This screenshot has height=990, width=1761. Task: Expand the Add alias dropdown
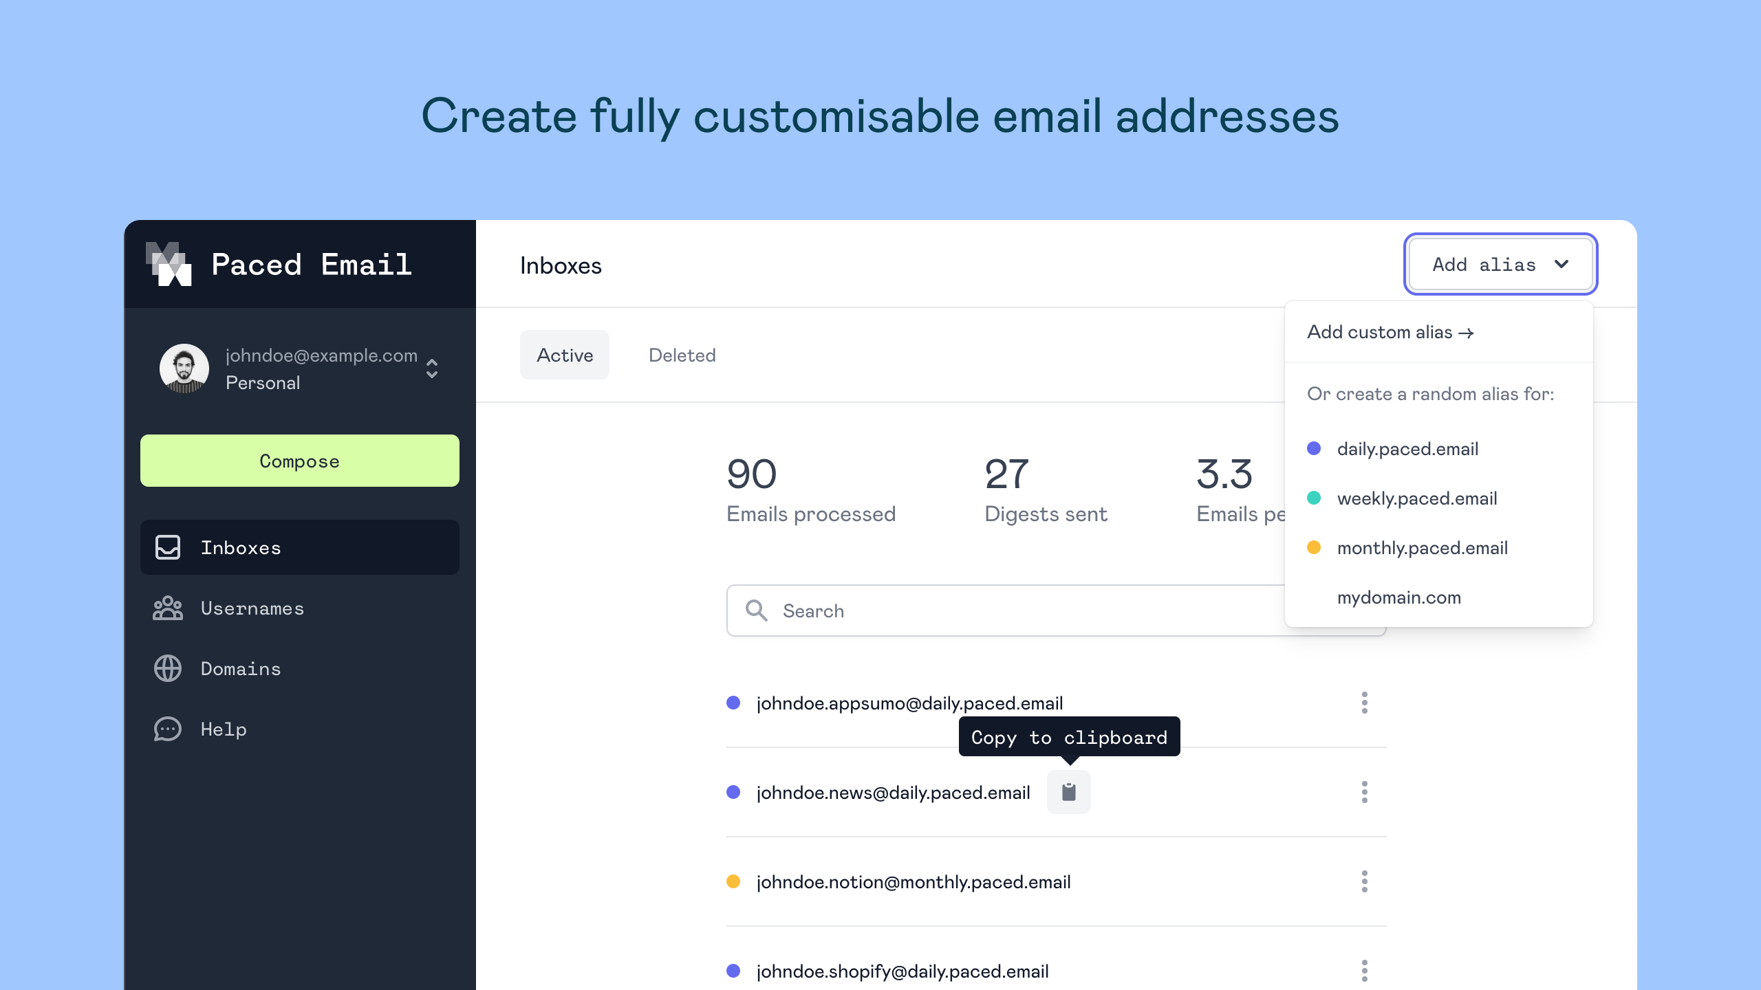coord(1500,263)
